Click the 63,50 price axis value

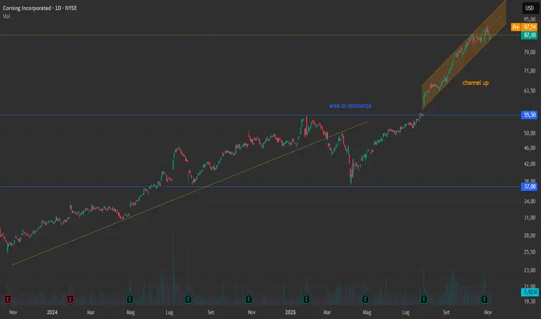click(x=529, y=90)
